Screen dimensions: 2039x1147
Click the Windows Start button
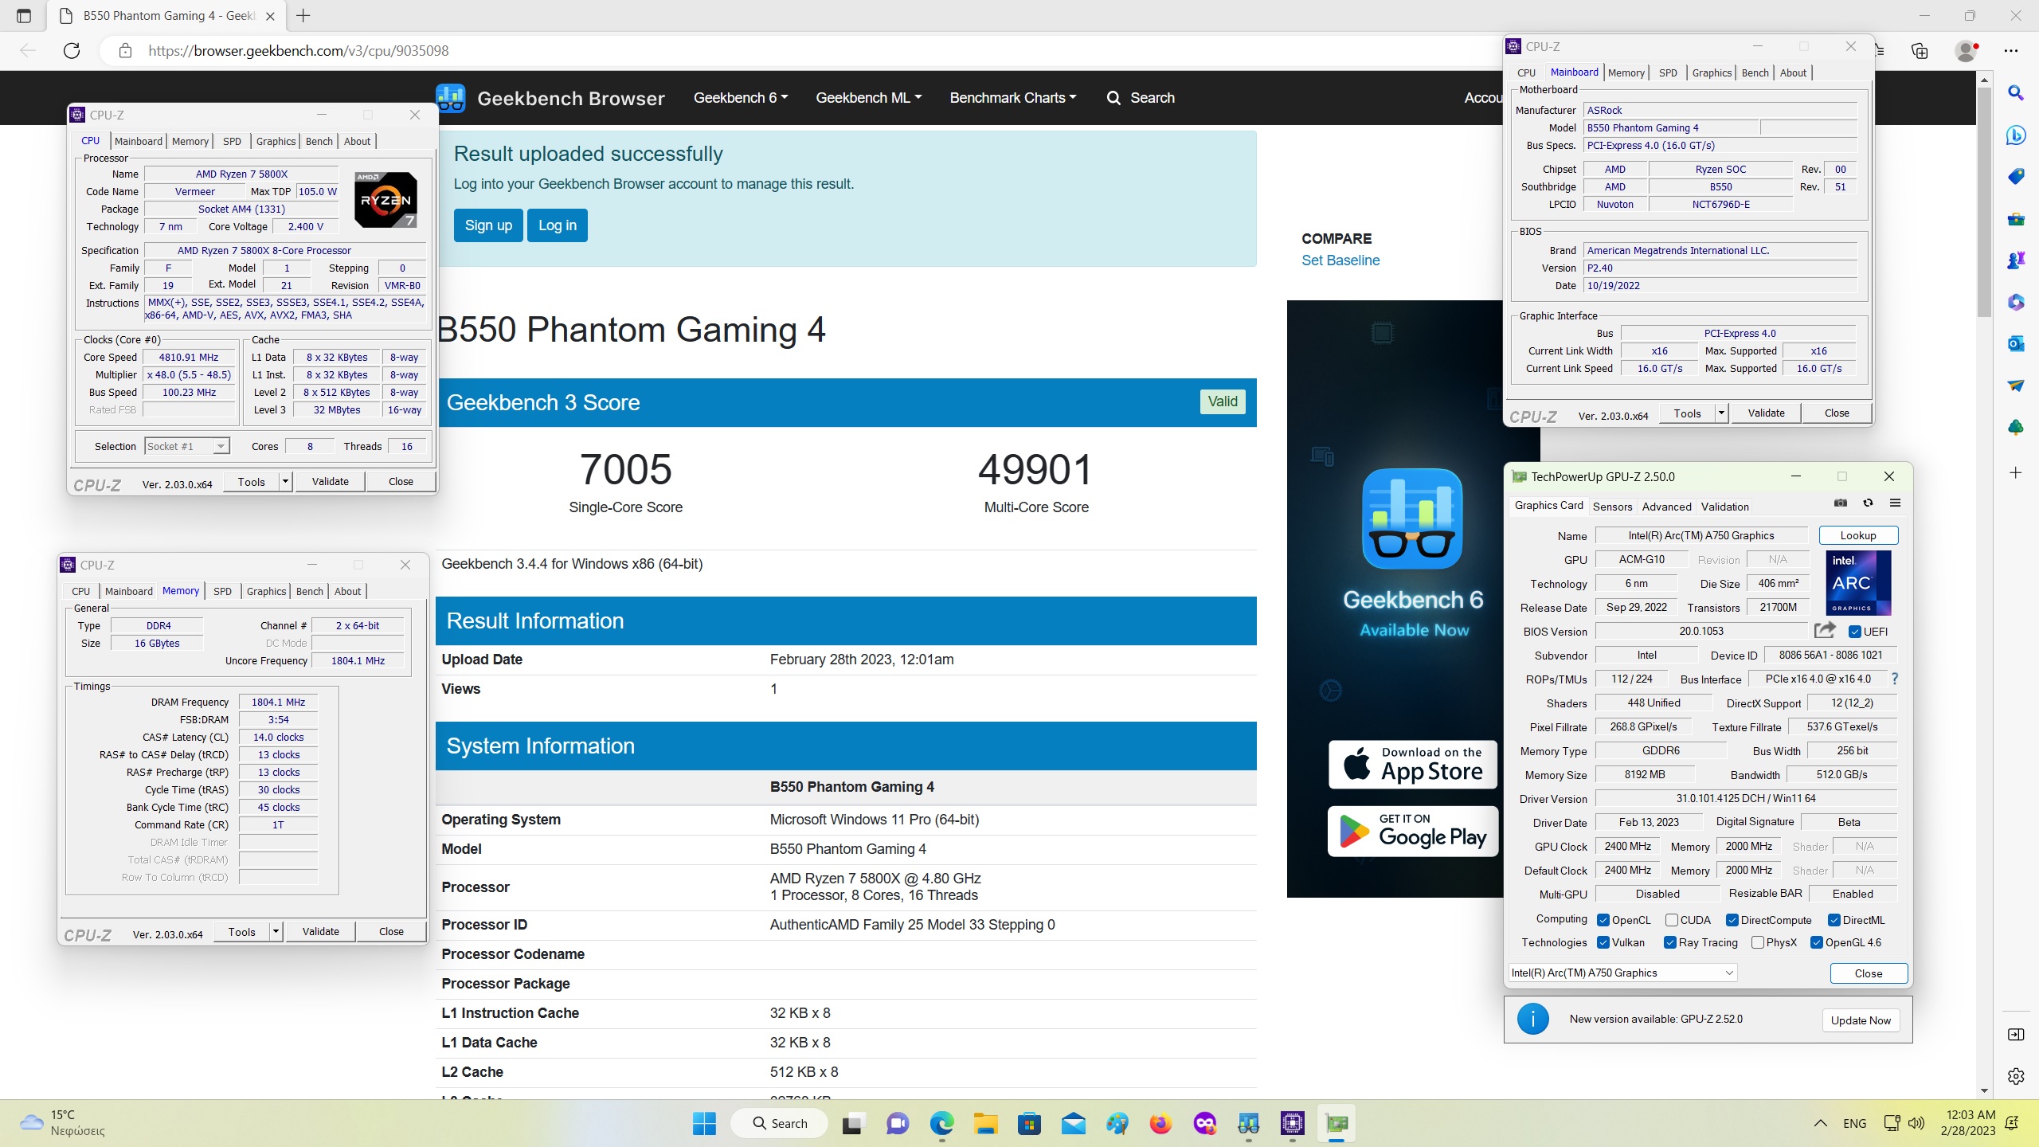tap(704, 1123)
